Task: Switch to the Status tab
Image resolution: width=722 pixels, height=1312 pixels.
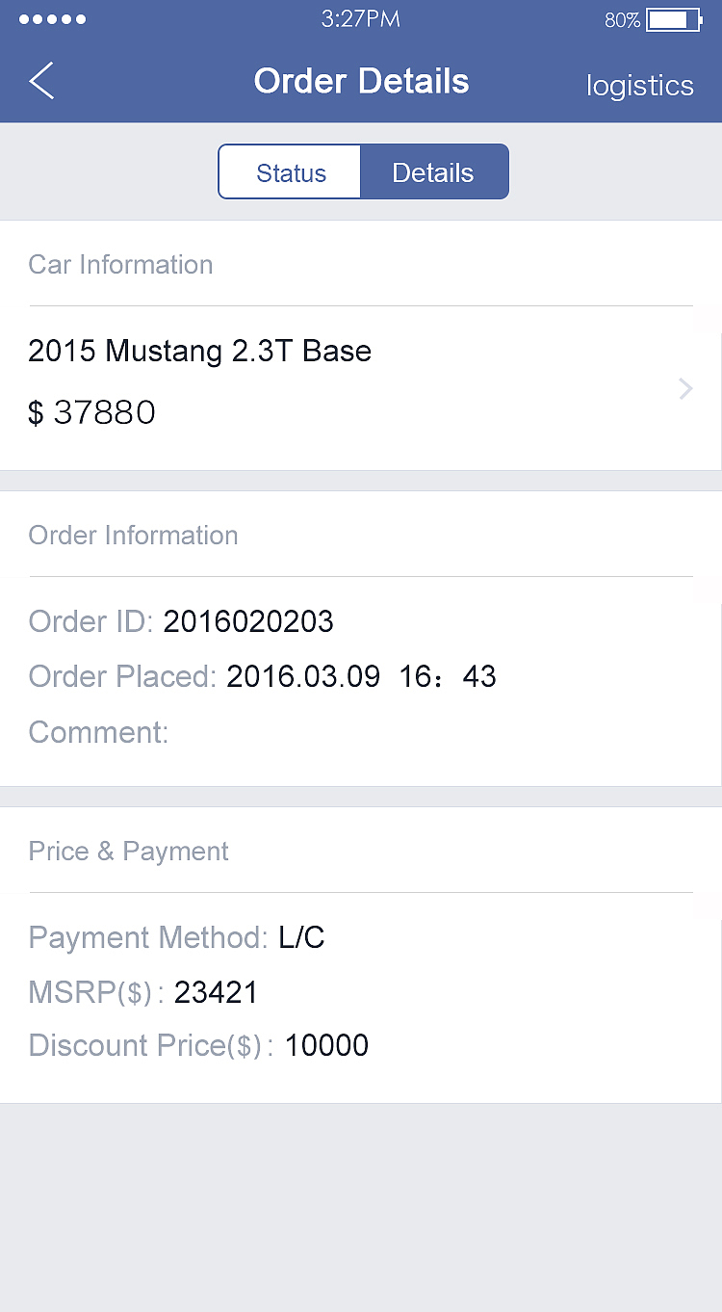Action: click(291, 172)
